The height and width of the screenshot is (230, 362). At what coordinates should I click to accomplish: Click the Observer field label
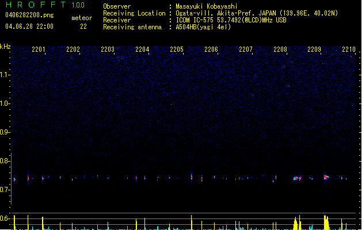117,6
